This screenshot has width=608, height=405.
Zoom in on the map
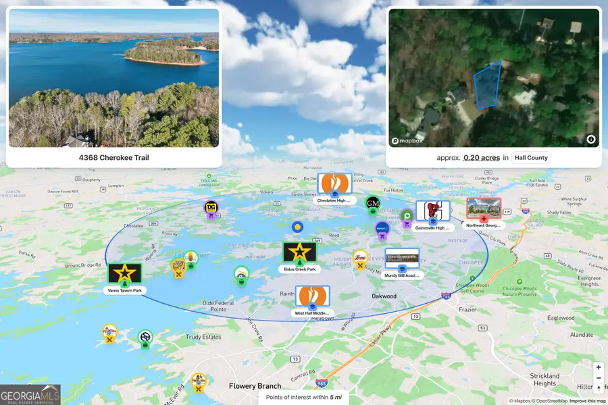coord(599,367)
